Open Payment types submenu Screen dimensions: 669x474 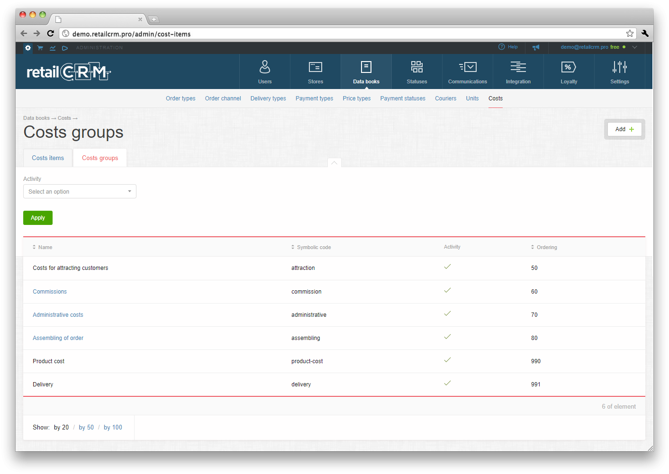[x=314, y=98]
